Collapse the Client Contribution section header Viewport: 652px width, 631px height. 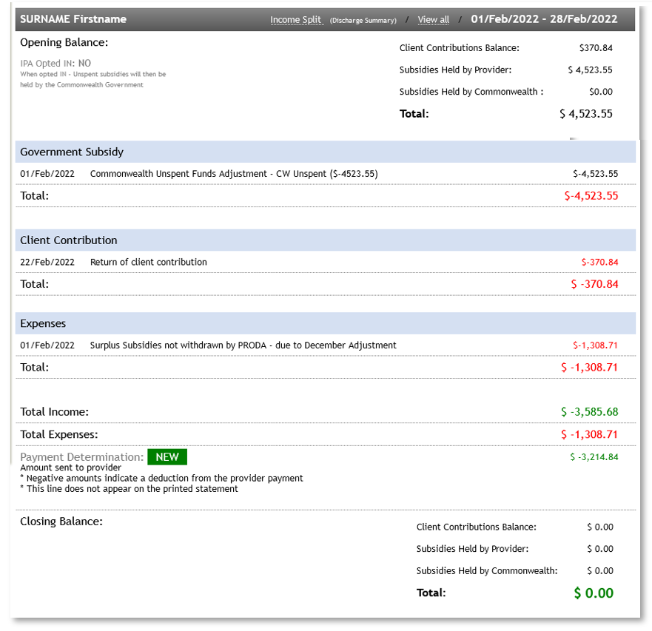point(69,240)
